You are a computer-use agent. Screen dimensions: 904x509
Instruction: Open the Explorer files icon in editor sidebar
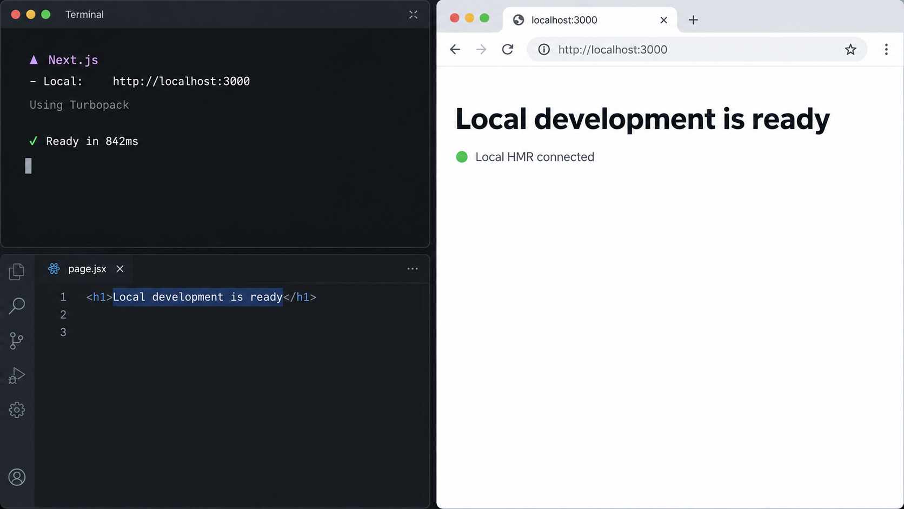17,271
